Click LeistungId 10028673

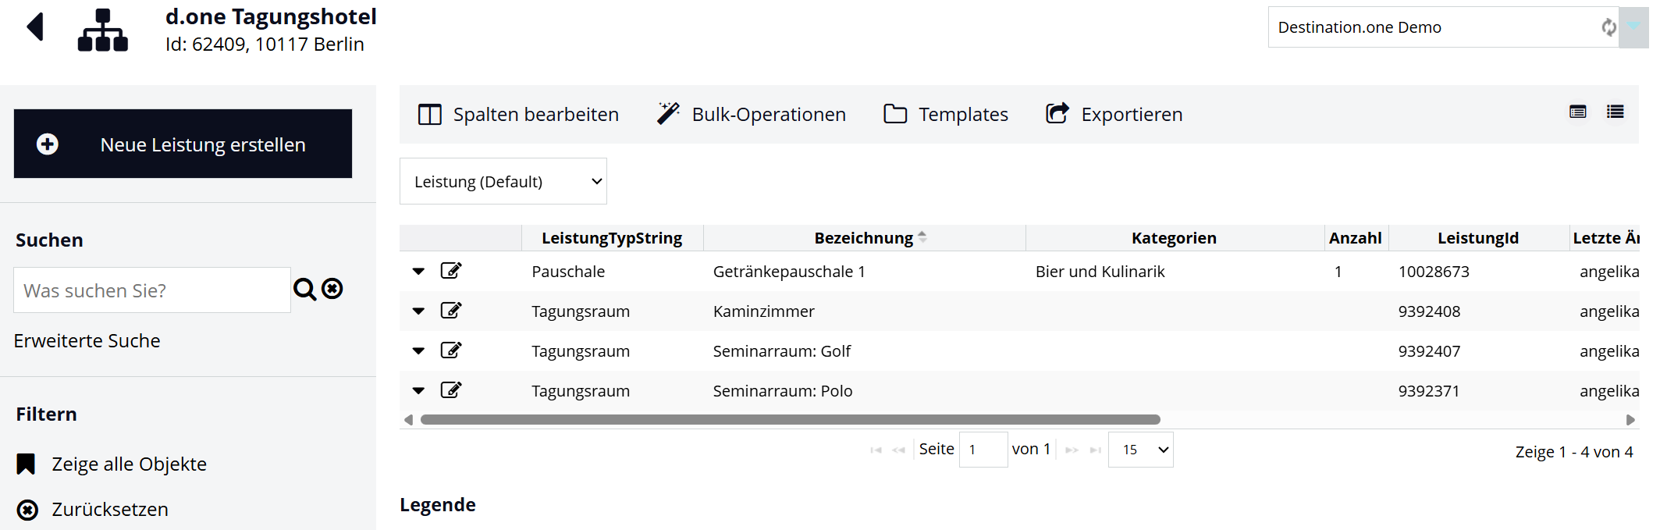(1434, 272)
